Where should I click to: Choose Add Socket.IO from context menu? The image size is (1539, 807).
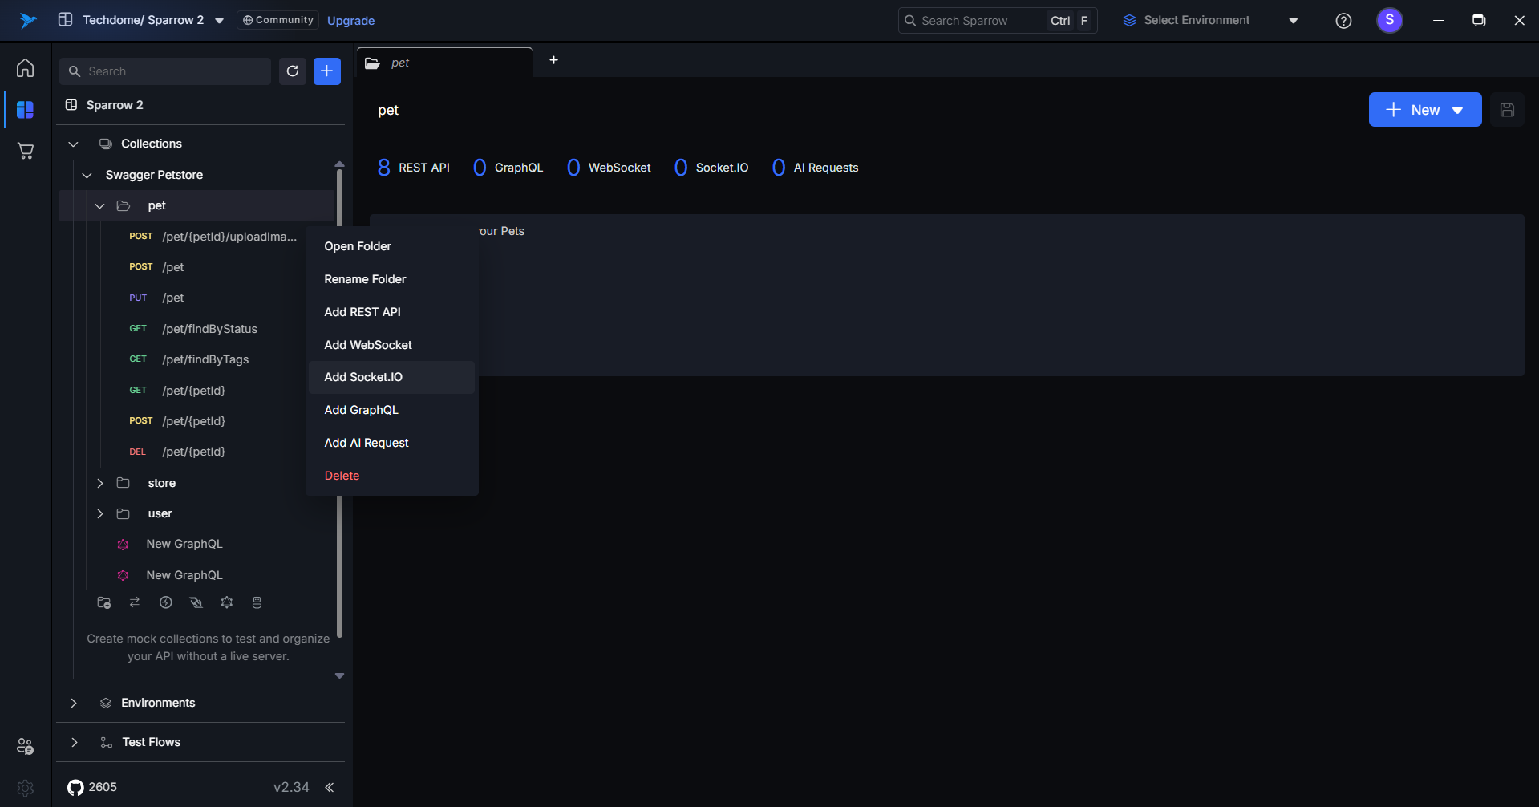(x=363, y=377)
